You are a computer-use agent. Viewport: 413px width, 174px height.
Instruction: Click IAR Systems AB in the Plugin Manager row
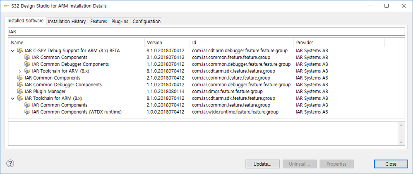coord(312,92)
